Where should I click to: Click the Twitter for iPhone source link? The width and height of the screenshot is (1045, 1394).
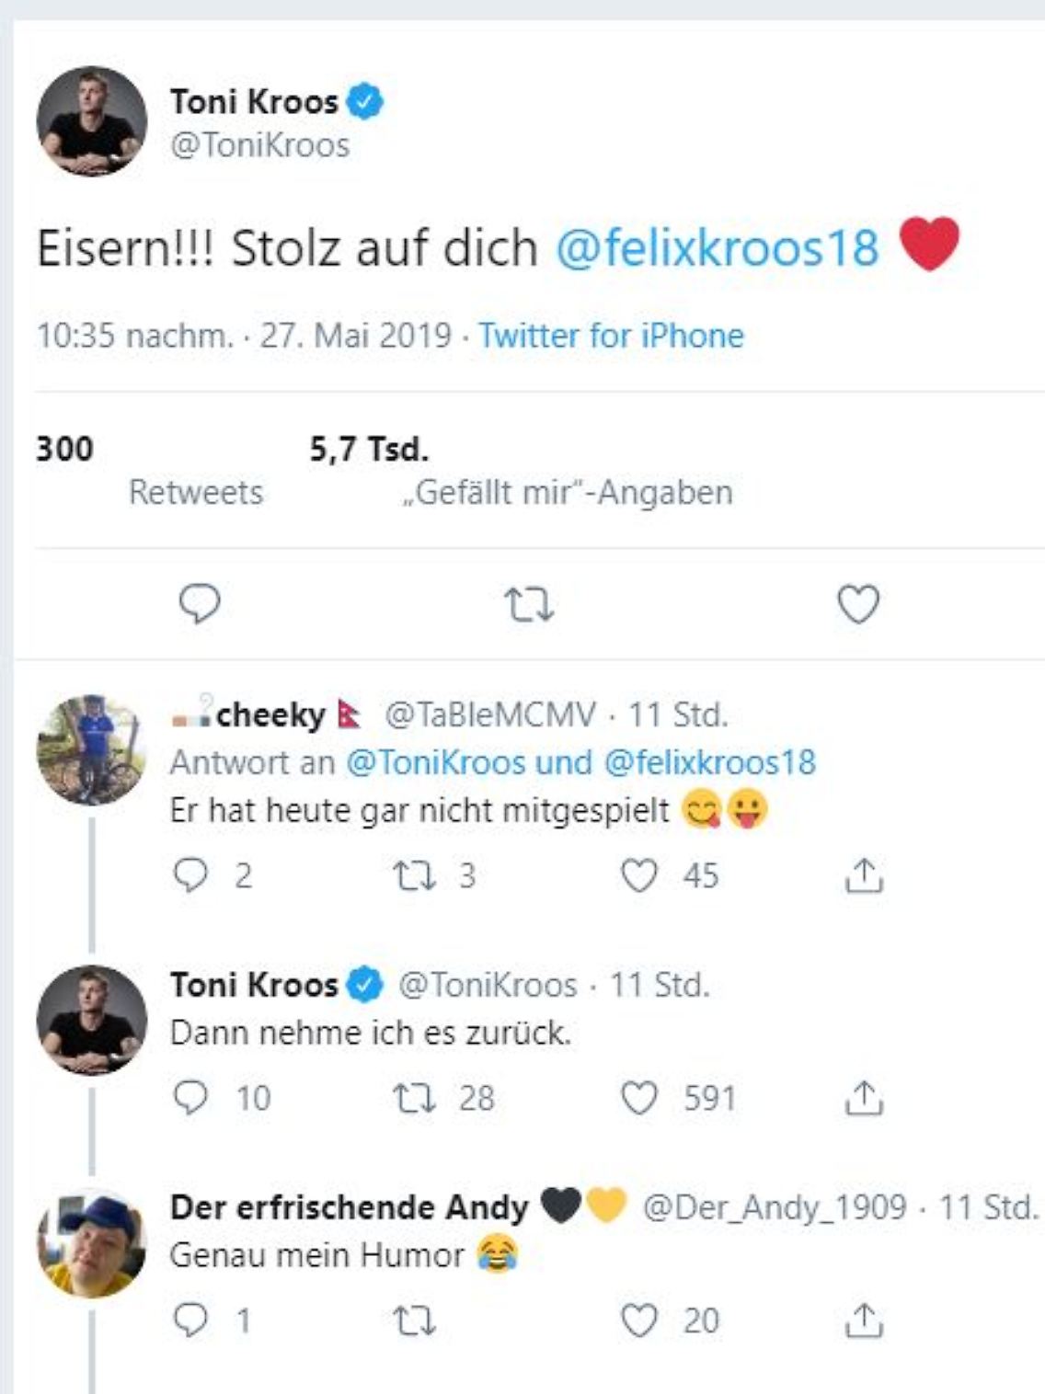tap(611, 336)
